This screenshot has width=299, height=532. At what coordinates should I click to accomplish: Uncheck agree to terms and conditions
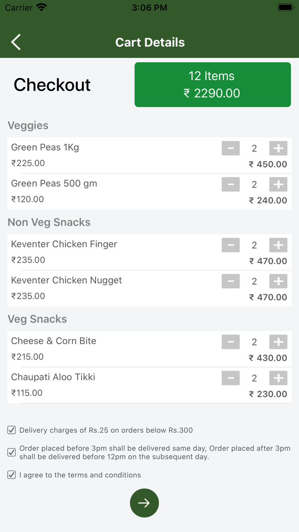(x=12, y=475)
